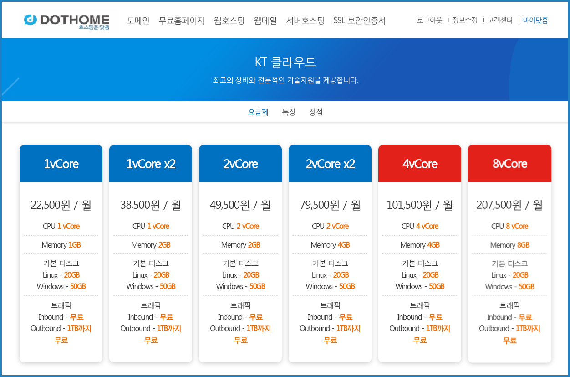Click the 로그아웃 link

click(429, 21)
